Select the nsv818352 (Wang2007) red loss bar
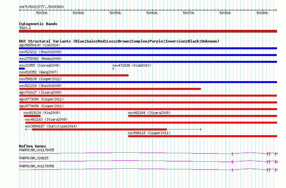The height and width of the screenshot is (188, 286). point(74,75)
